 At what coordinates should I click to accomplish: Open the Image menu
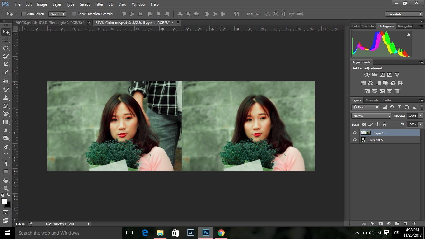tap(42, 4)
